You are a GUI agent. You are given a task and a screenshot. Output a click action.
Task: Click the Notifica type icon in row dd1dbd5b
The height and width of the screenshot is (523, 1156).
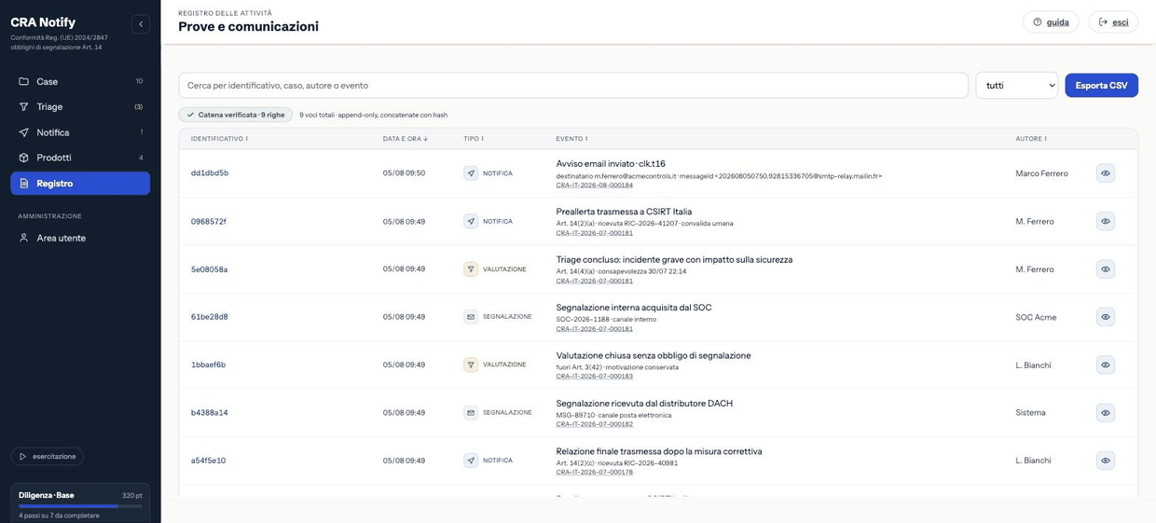[471, 173]
